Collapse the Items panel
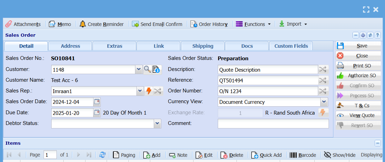Screen dimensions: 385x162 377,143
